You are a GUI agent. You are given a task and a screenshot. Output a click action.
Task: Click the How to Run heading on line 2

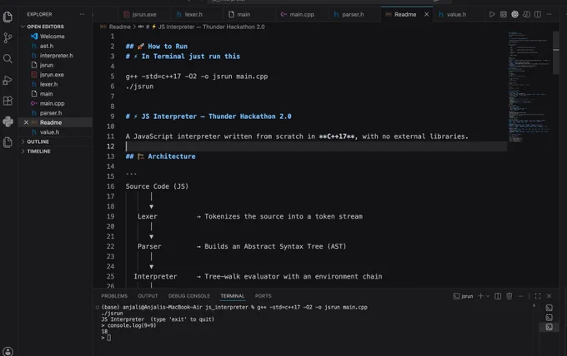(157, 47)
